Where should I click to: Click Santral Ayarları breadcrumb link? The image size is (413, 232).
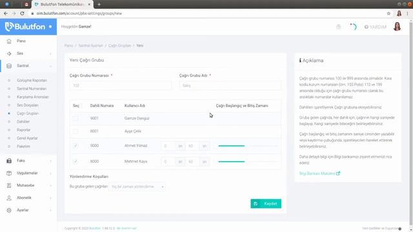(x=90, y=46)
